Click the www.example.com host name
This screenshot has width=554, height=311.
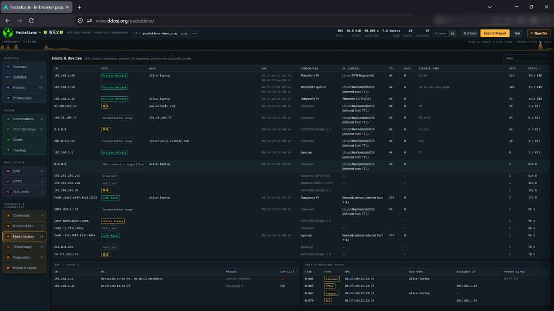(162, 106)
